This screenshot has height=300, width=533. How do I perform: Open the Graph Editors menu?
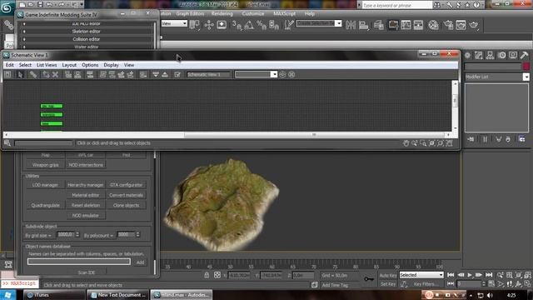[x=190, y=13]
